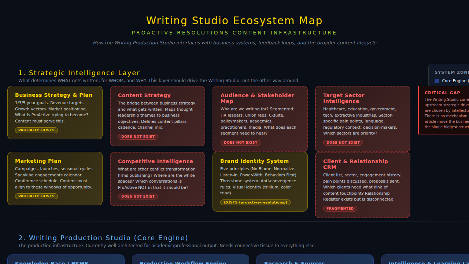Click the blue Core Engine legend swatch

coord(437,81)
